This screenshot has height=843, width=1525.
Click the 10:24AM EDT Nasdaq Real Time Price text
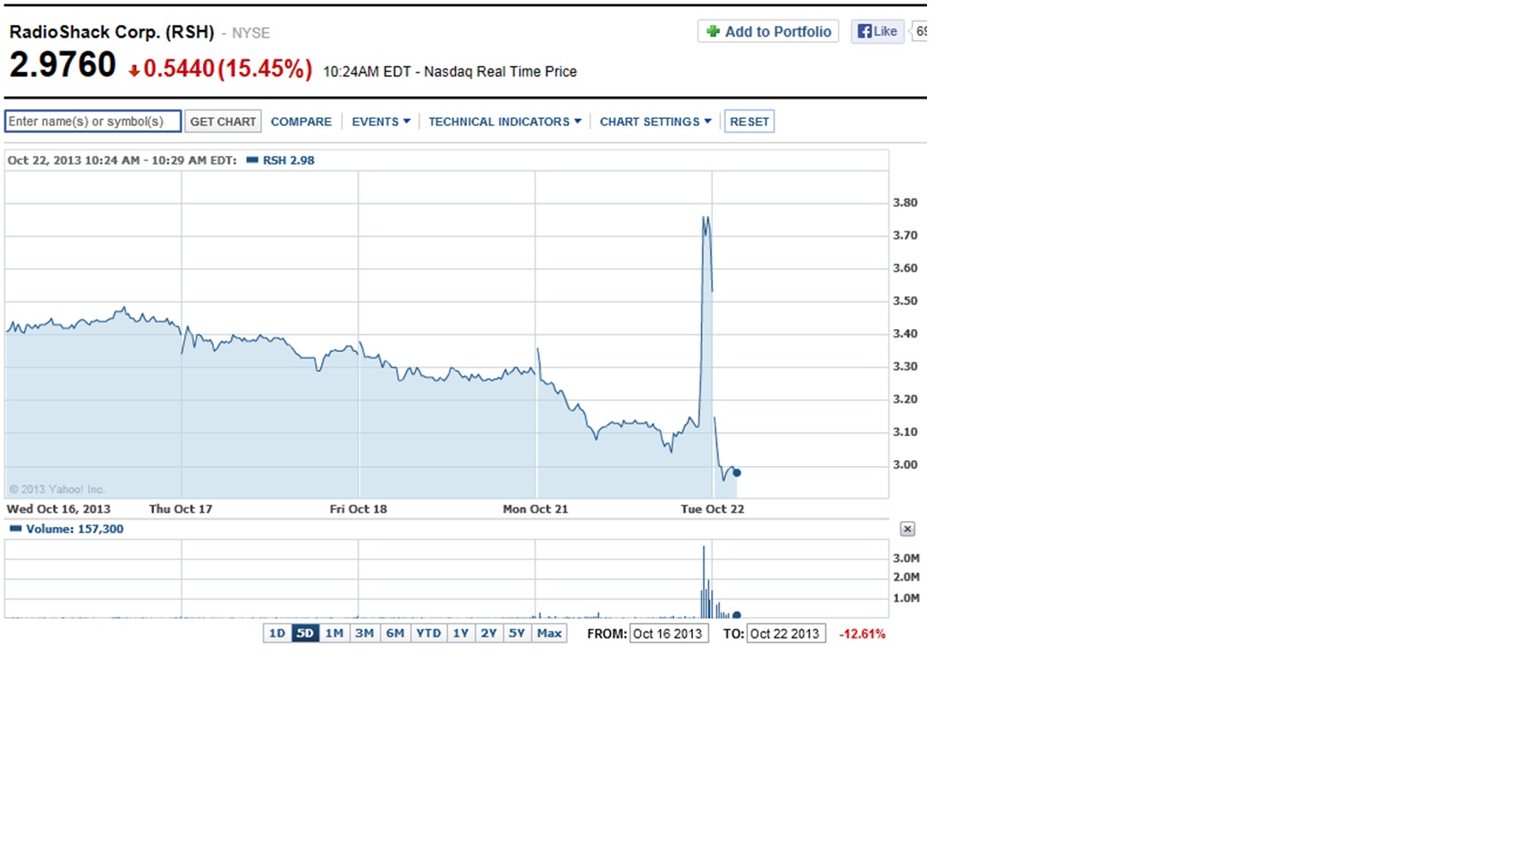[x=450, y=72]
